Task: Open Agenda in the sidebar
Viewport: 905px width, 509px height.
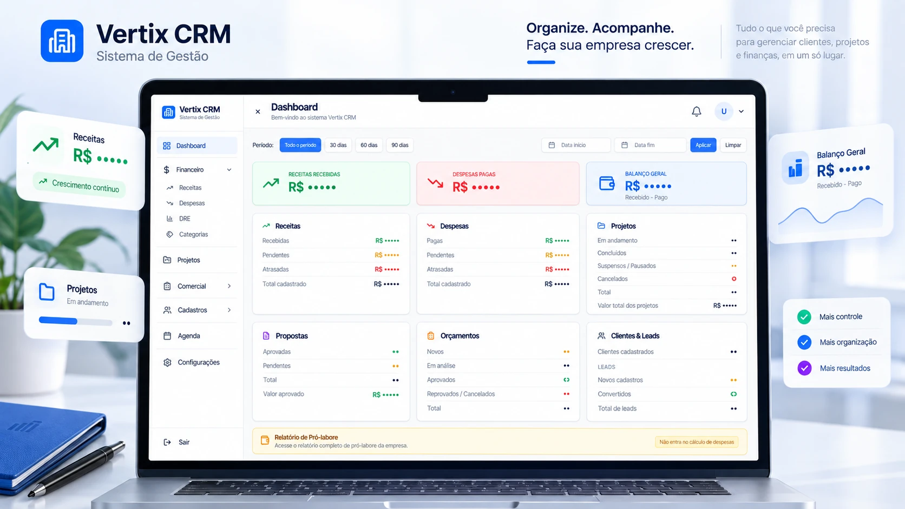Action: (x=188, y=336)
